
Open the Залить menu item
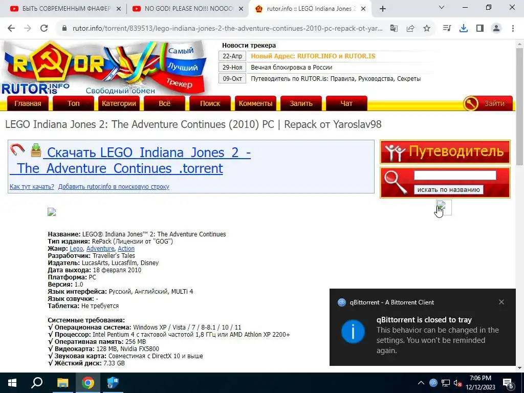click(301, 103)
